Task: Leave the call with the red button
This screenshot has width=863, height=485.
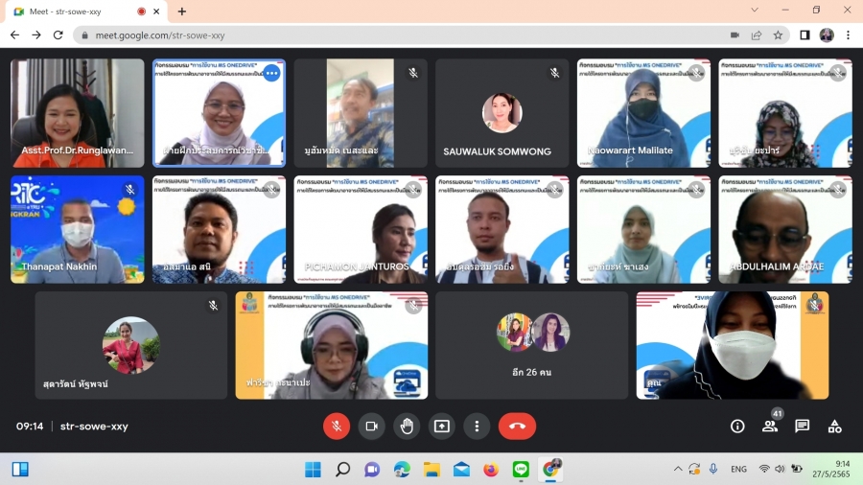Action: tap(517, 427)
